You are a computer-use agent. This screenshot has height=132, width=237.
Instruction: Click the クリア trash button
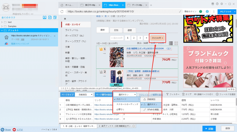(x=187, y=94)
